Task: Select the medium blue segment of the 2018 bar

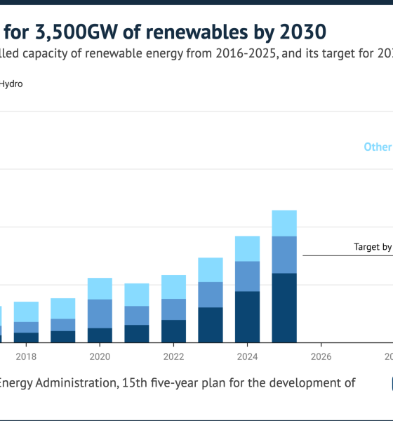Action: pos(26,327)
